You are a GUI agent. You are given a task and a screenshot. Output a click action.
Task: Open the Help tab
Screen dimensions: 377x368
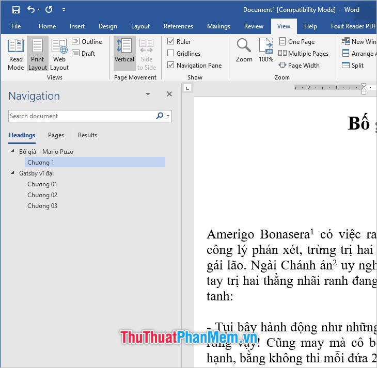click(x=310, y=26)
